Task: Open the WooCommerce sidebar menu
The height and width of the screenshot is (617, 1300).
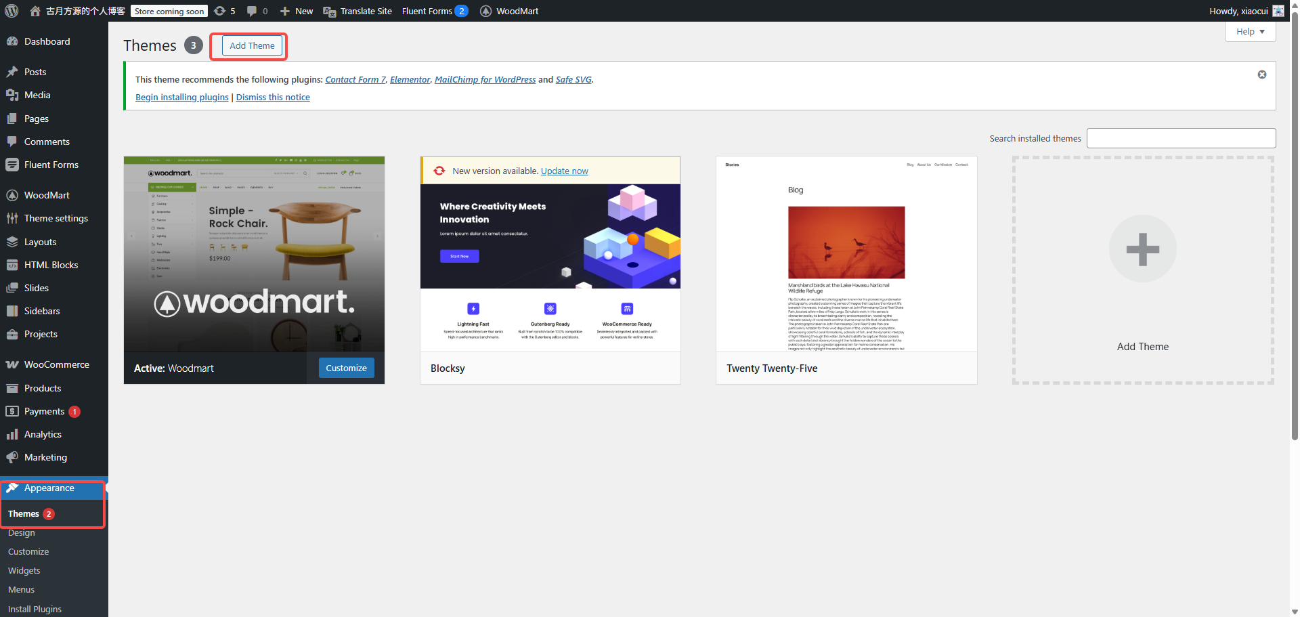Action: pyautogui.click(x=56, y=364)
